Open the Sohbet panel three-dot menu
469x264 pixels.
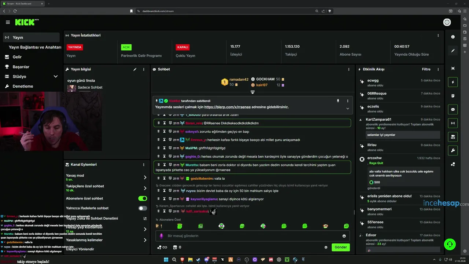[348, 69]
